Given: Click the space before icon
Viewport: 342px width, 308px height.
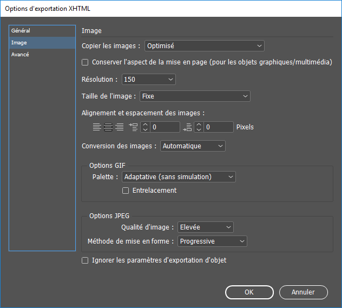Looking at the screenshot, I should coord(133,127).
